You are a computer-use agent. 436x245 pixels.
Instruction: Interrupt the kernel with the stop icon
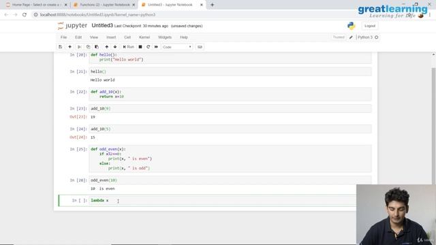click(140, 47)
